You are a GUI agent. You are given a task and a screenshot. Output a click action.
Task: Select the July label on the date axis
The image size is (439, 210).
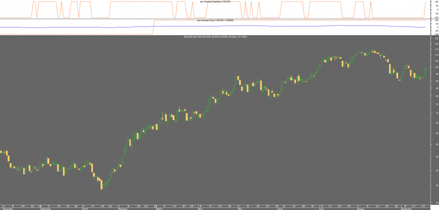coord(322,209)
